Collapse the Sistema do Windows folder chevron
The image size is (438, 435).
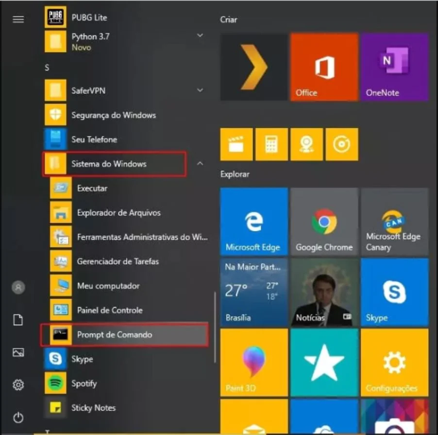(200, 163)
